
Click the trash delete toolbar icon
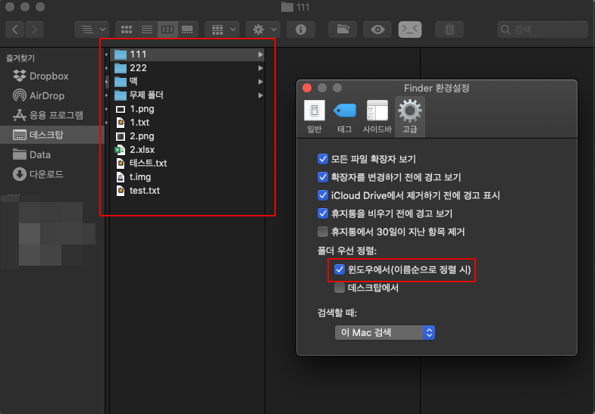click(449, 30)
